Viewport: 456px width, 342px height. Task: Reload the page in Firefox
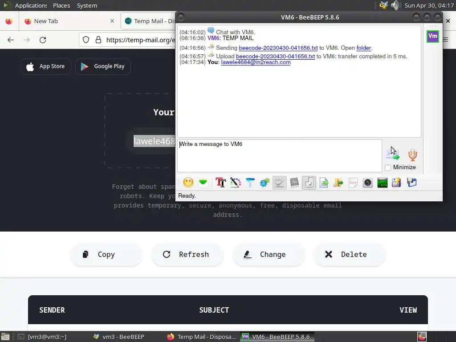(43, 40)
